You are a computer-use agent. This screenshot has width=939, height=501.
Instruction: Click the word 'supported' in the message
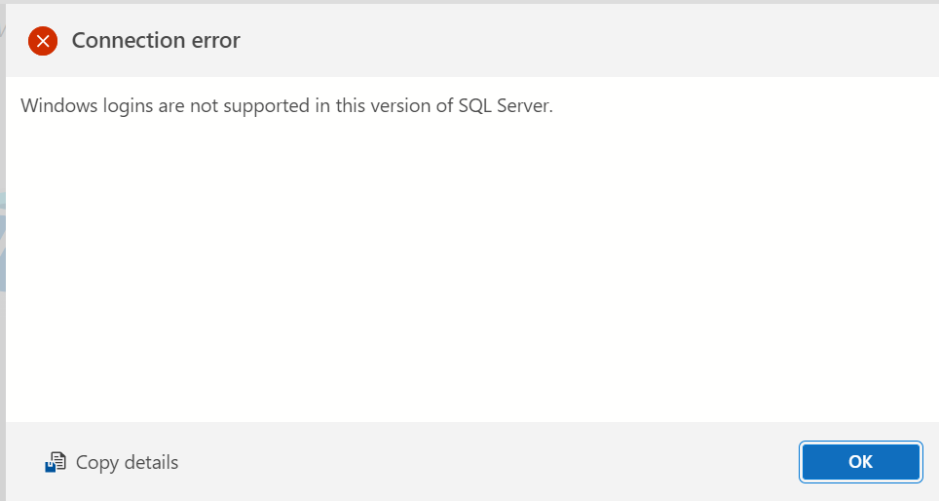[x=267, y=106]
